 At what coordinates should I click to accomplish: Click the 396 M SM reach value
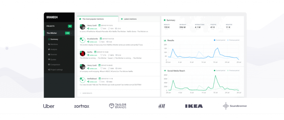coord(182,27)
